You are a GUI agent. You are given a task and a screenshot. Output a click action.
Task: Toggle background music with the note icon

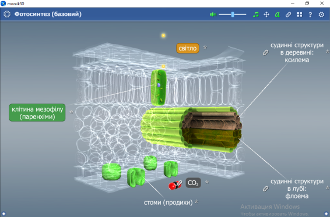pos(256,15)
